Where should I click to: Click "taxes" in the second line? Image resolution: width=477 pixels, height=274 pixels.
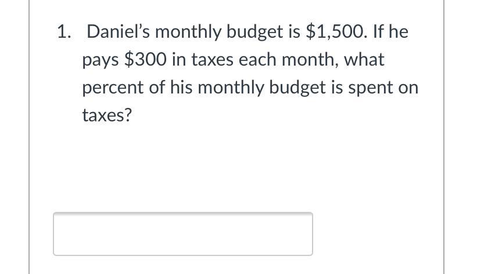click(212, 60)
